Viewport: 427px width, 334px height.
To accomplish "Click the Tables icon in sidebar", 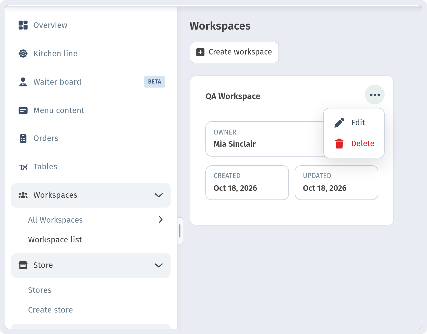I will click(23, 167).
